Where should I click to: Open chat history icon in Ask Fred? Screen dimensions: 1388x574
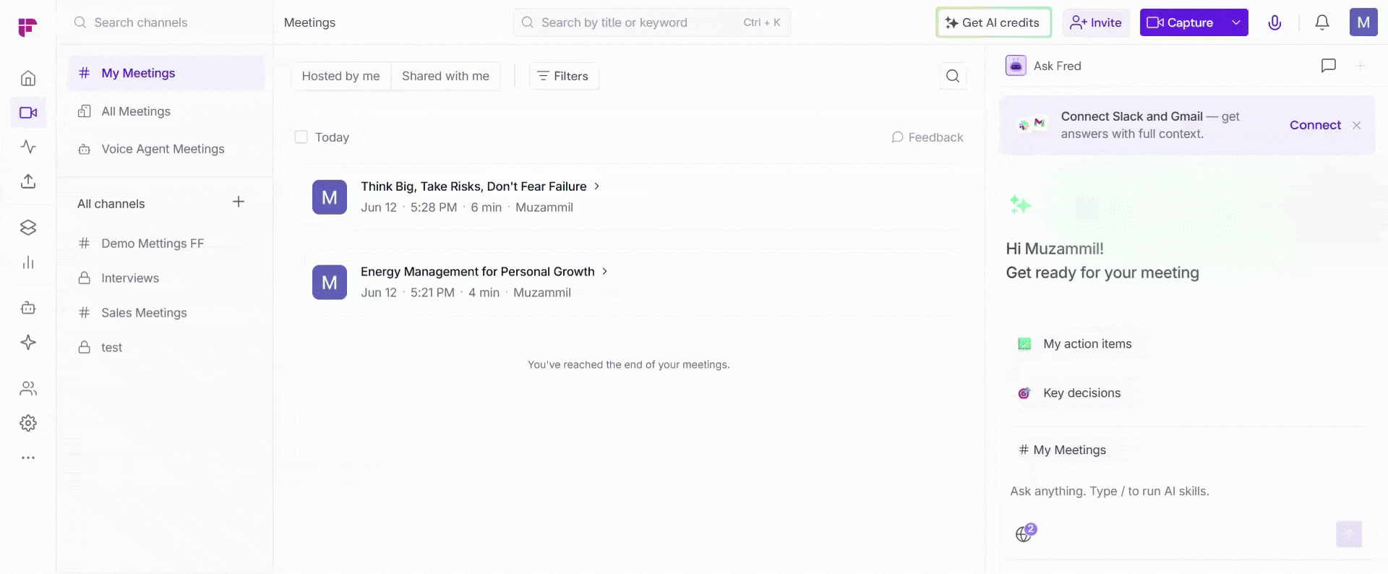pos(1329,66)
